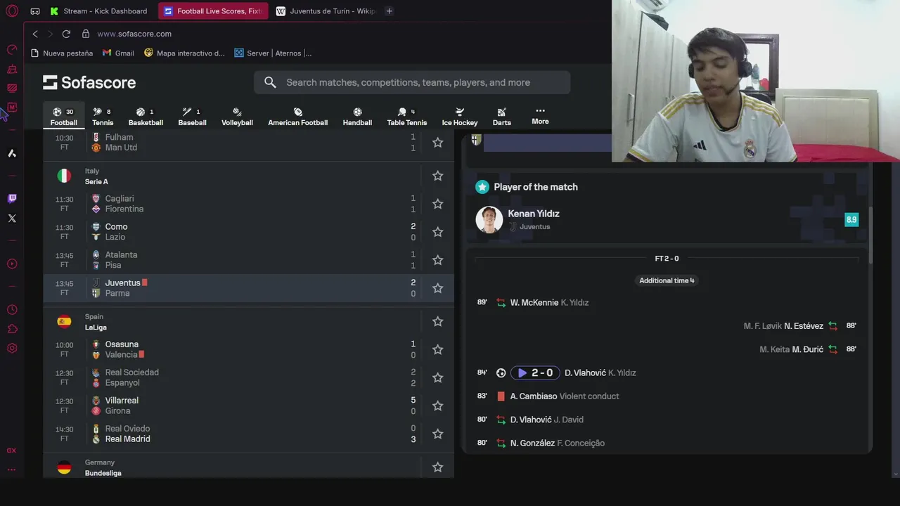Open History clock icon in sidebar
The image size is (900, 506).
click(x=12, y=310)
